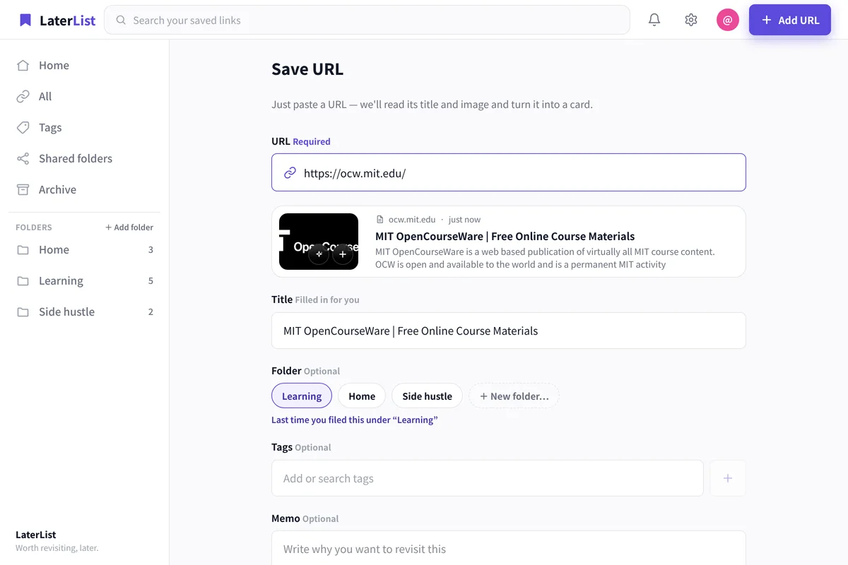Click the Memo text area
Screen dimensions: 848x565
point(509,548)
